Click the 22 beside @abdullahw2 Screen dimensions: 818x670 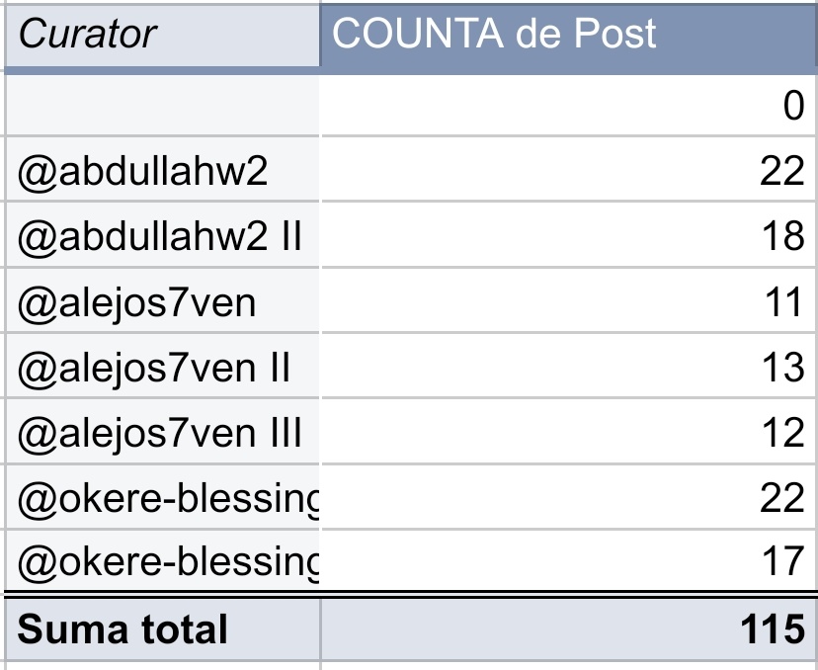click(569, 170)
